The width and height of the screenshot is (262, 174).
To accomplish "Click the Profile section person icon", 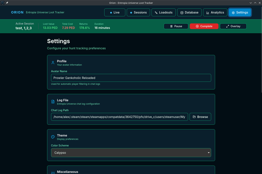I will [53, 63].
